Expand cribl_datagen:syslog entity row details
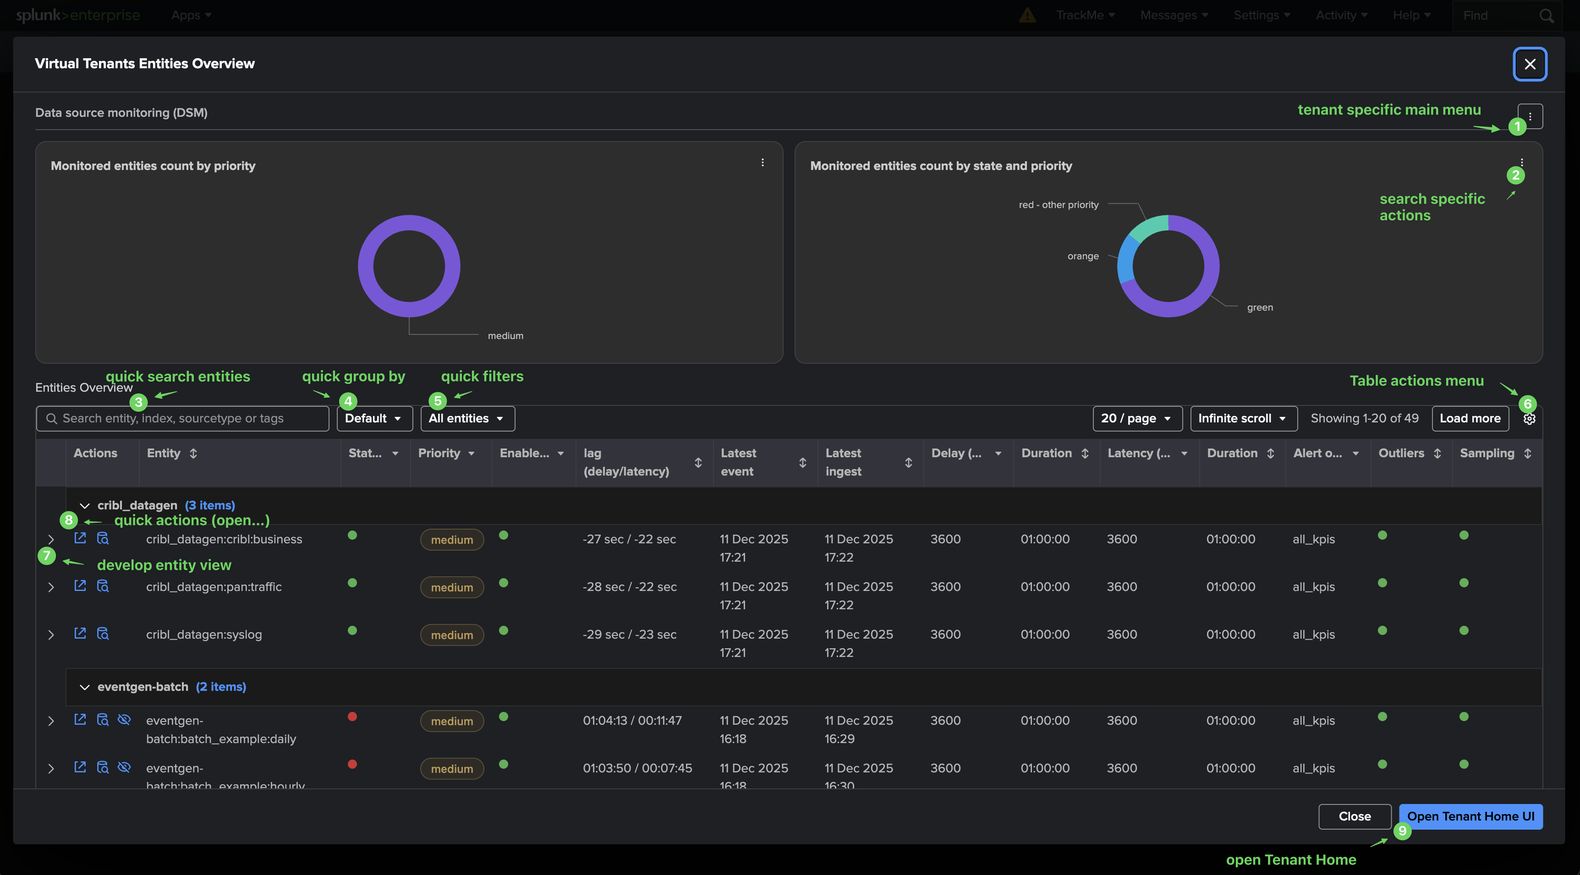This screenshot has height=875, width=1580. click(x=51, y=634)
